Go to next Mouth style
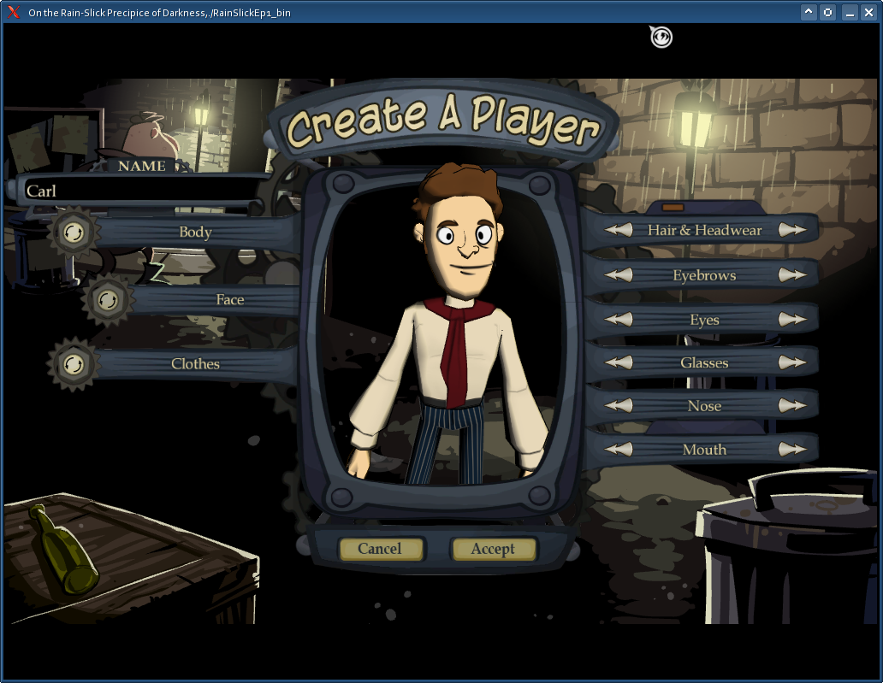This screenshot has width=883, height=683. [x=791, y=450]
